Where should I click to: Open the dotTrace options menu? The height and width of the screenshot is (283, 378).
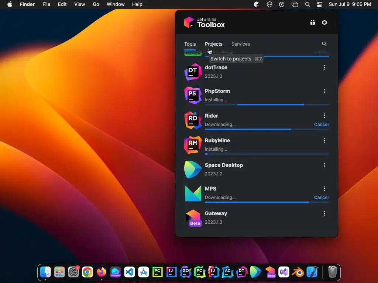coord(324,67)
